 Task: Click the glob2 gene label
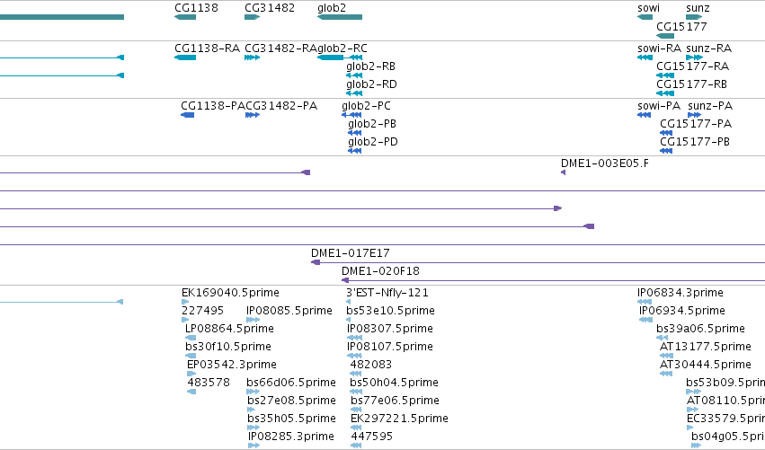click(x=332, y=8)
